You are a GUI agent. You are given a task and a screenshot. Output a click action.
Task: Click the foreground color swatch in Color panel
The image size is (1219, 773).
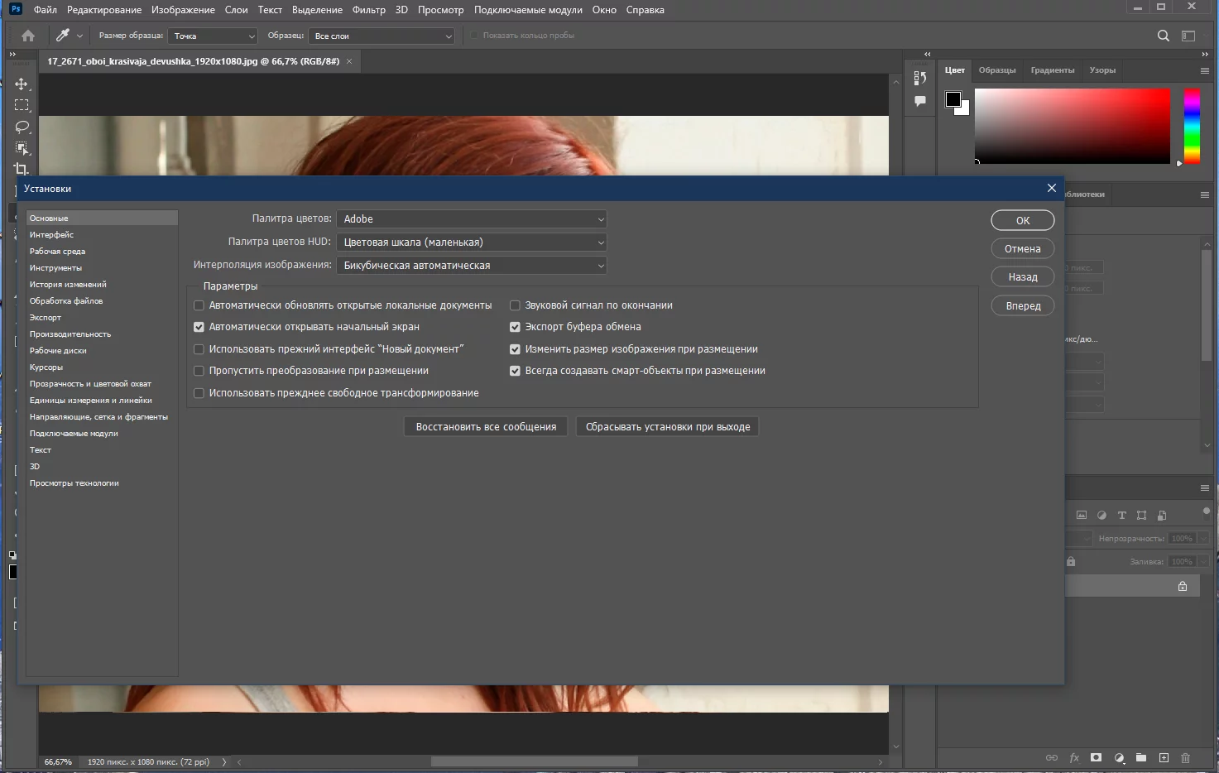click(953, 99)
